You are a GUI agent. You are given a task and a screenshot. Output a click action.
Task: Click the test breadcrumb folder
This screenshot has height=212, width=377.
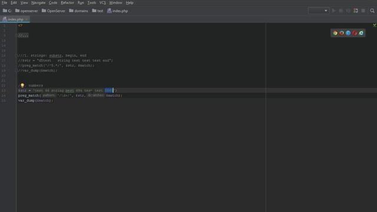click(98, 11)
